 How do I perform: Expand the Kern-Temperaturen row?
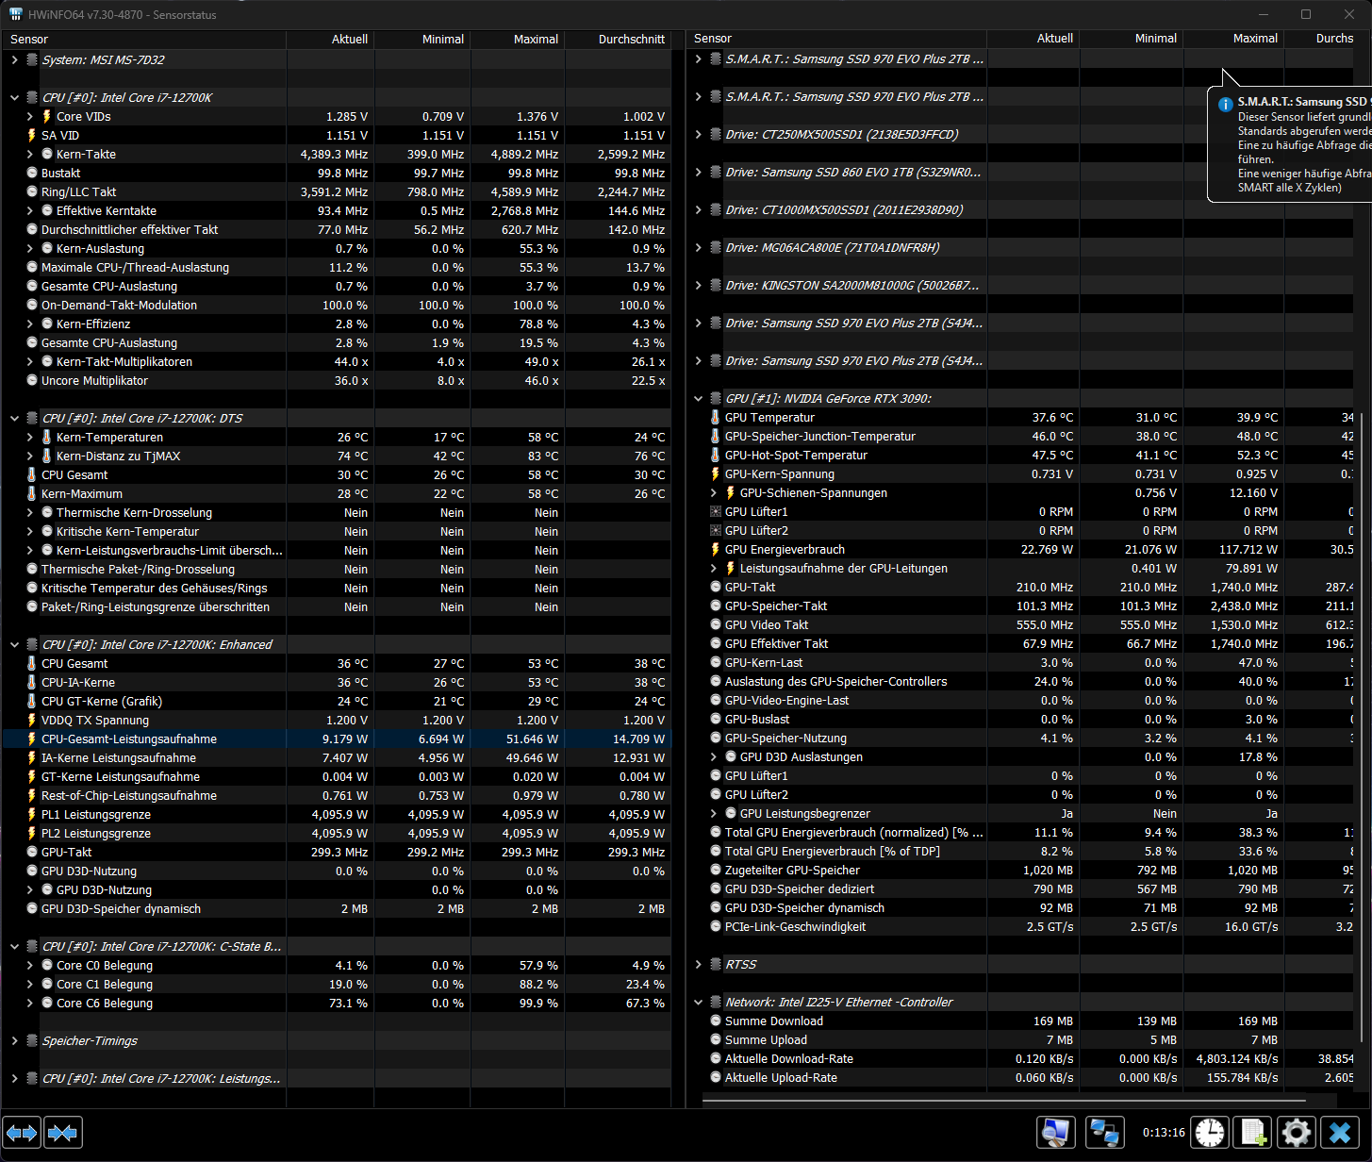pos(30,437)
